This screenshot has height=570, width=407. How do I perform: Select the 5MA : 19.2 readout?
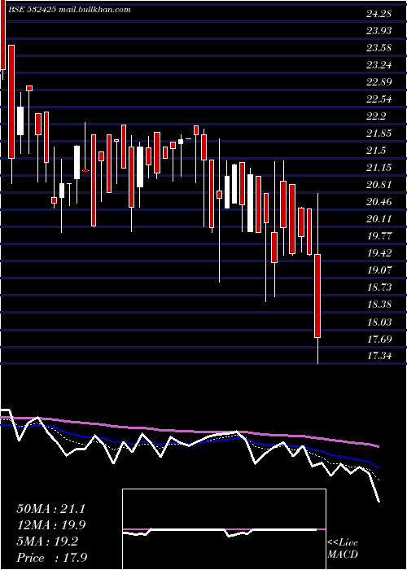point(47,541)
